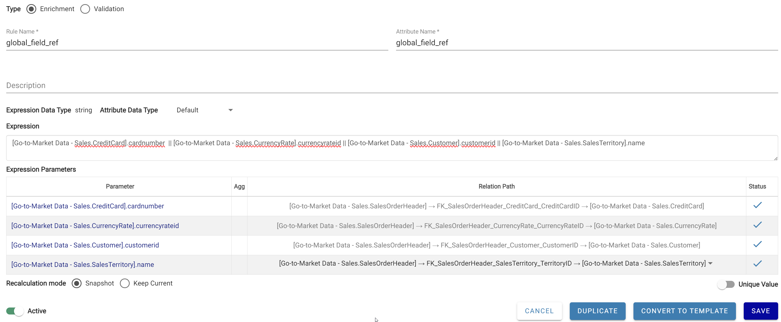Click the Agg cell in CreditCard row
781x322 pixels.
tap(239, 206)
